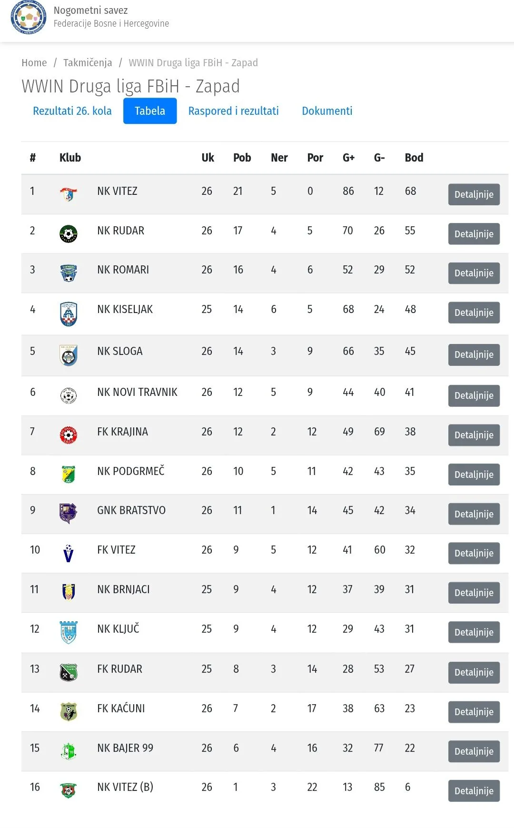Click Detaljnije for NK Sloga
Viewport: 514px width, 828px height.
[474, 354]
